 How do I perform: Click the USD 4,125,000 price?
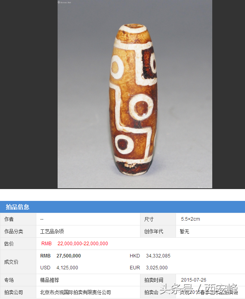[x=59, y=267]
